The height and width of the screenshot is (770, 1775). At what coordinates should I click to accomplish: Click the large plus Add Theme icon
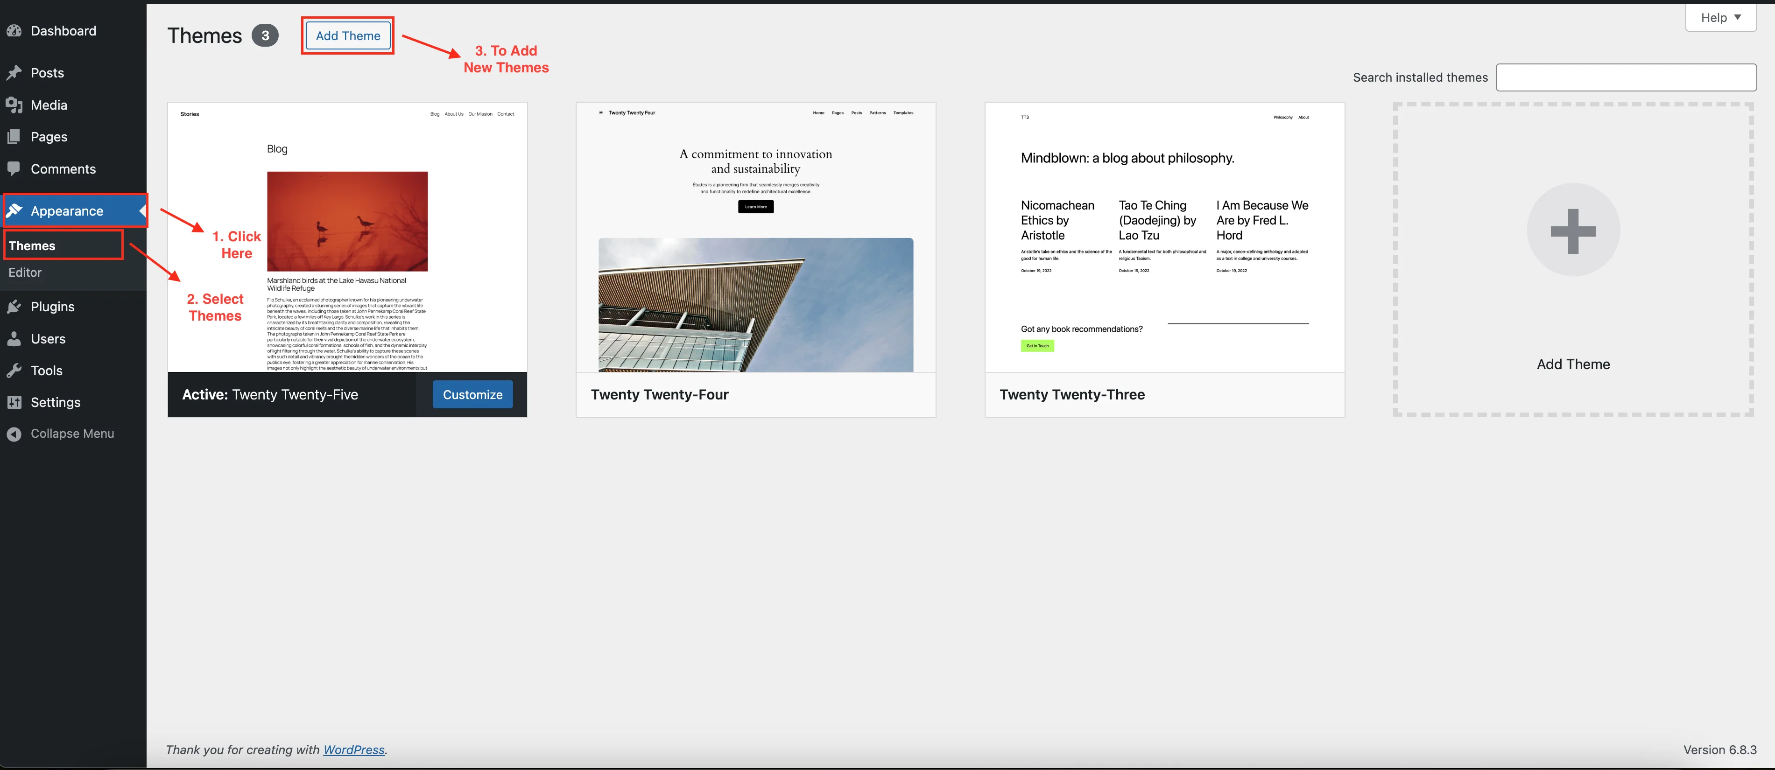(1573, 231)
